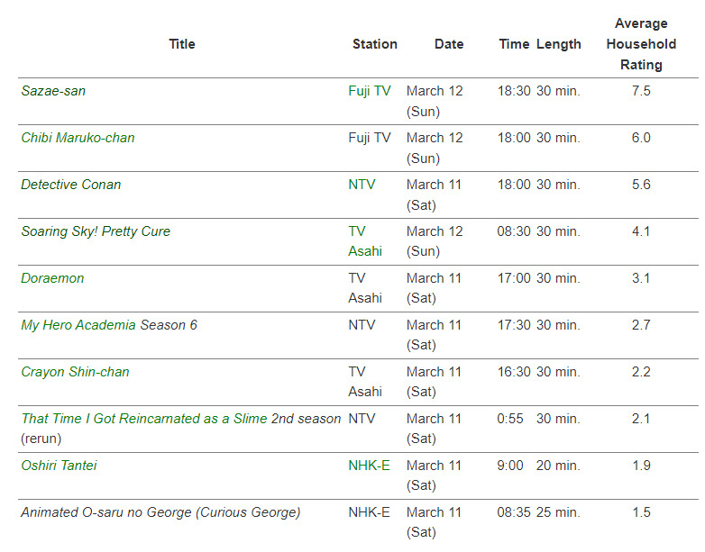Click the Length column header
Screen dimensions: 705x552
click(x=559, y=43)
